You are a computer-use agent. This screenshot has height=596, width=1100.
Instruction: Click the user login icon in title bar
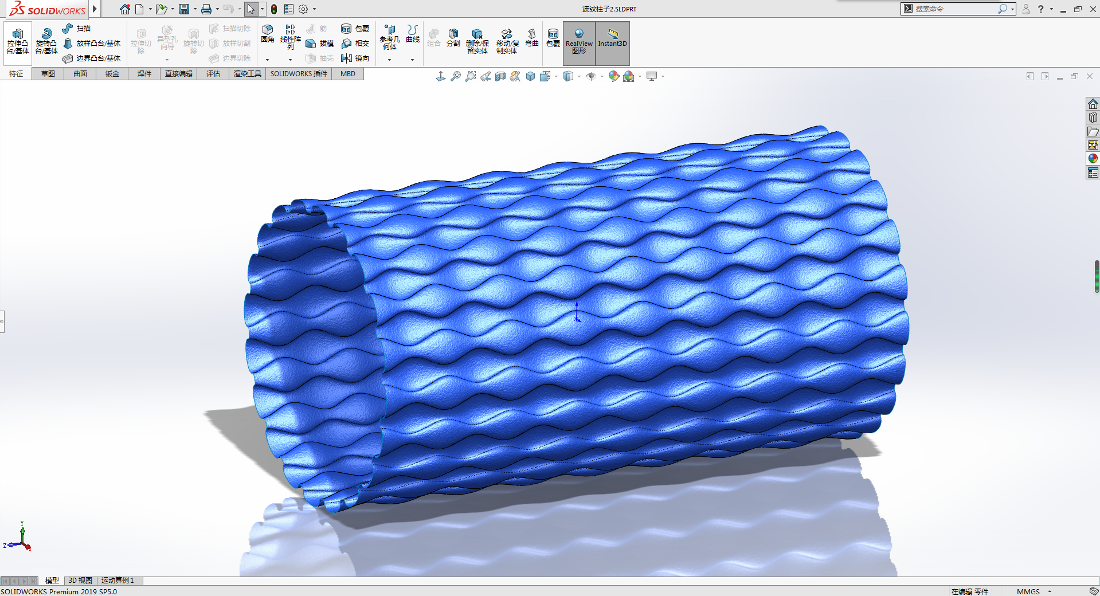[x=1026, y=9]
